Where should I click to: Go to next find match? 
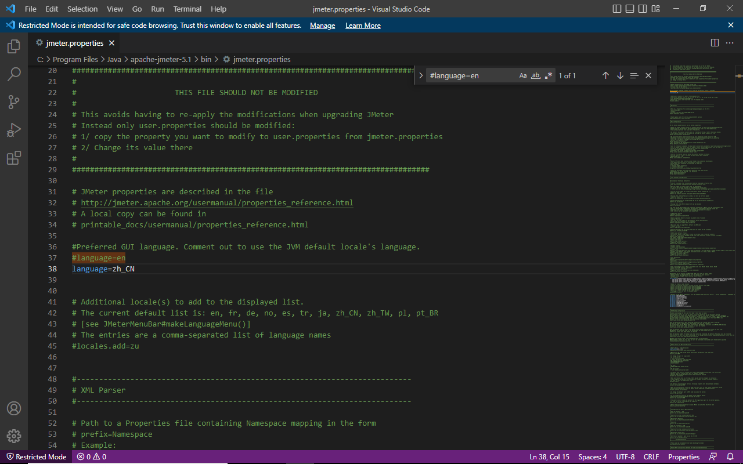(620, 75)
